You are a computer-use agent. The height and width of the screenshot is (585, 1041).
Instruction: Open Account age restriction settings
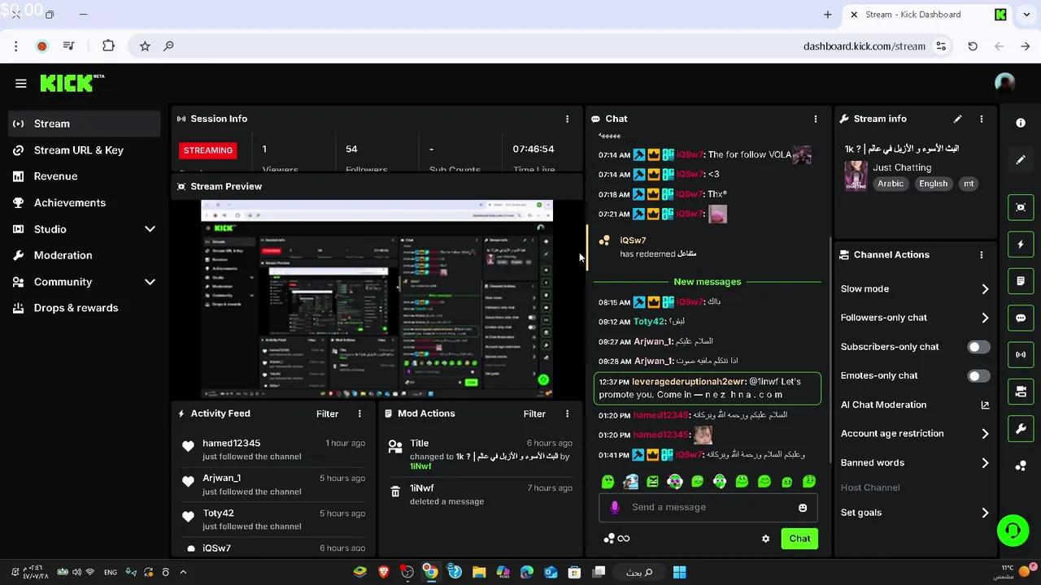point(915,434)
